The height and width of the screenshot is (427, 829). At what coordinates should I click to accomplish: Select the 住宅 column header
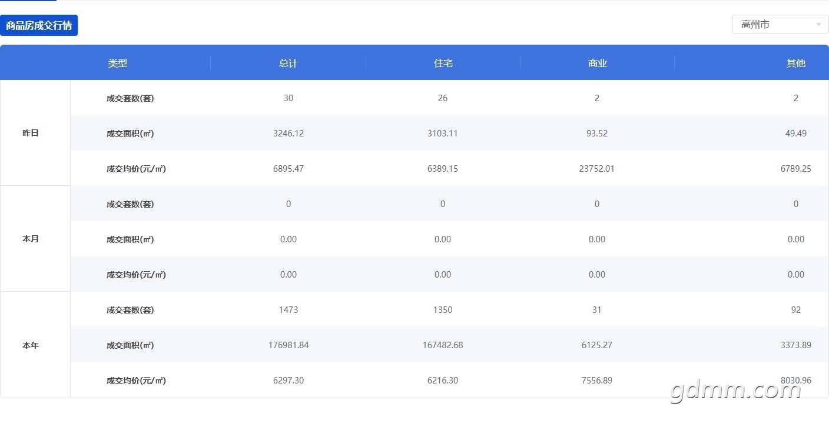[x=443, y=63]
